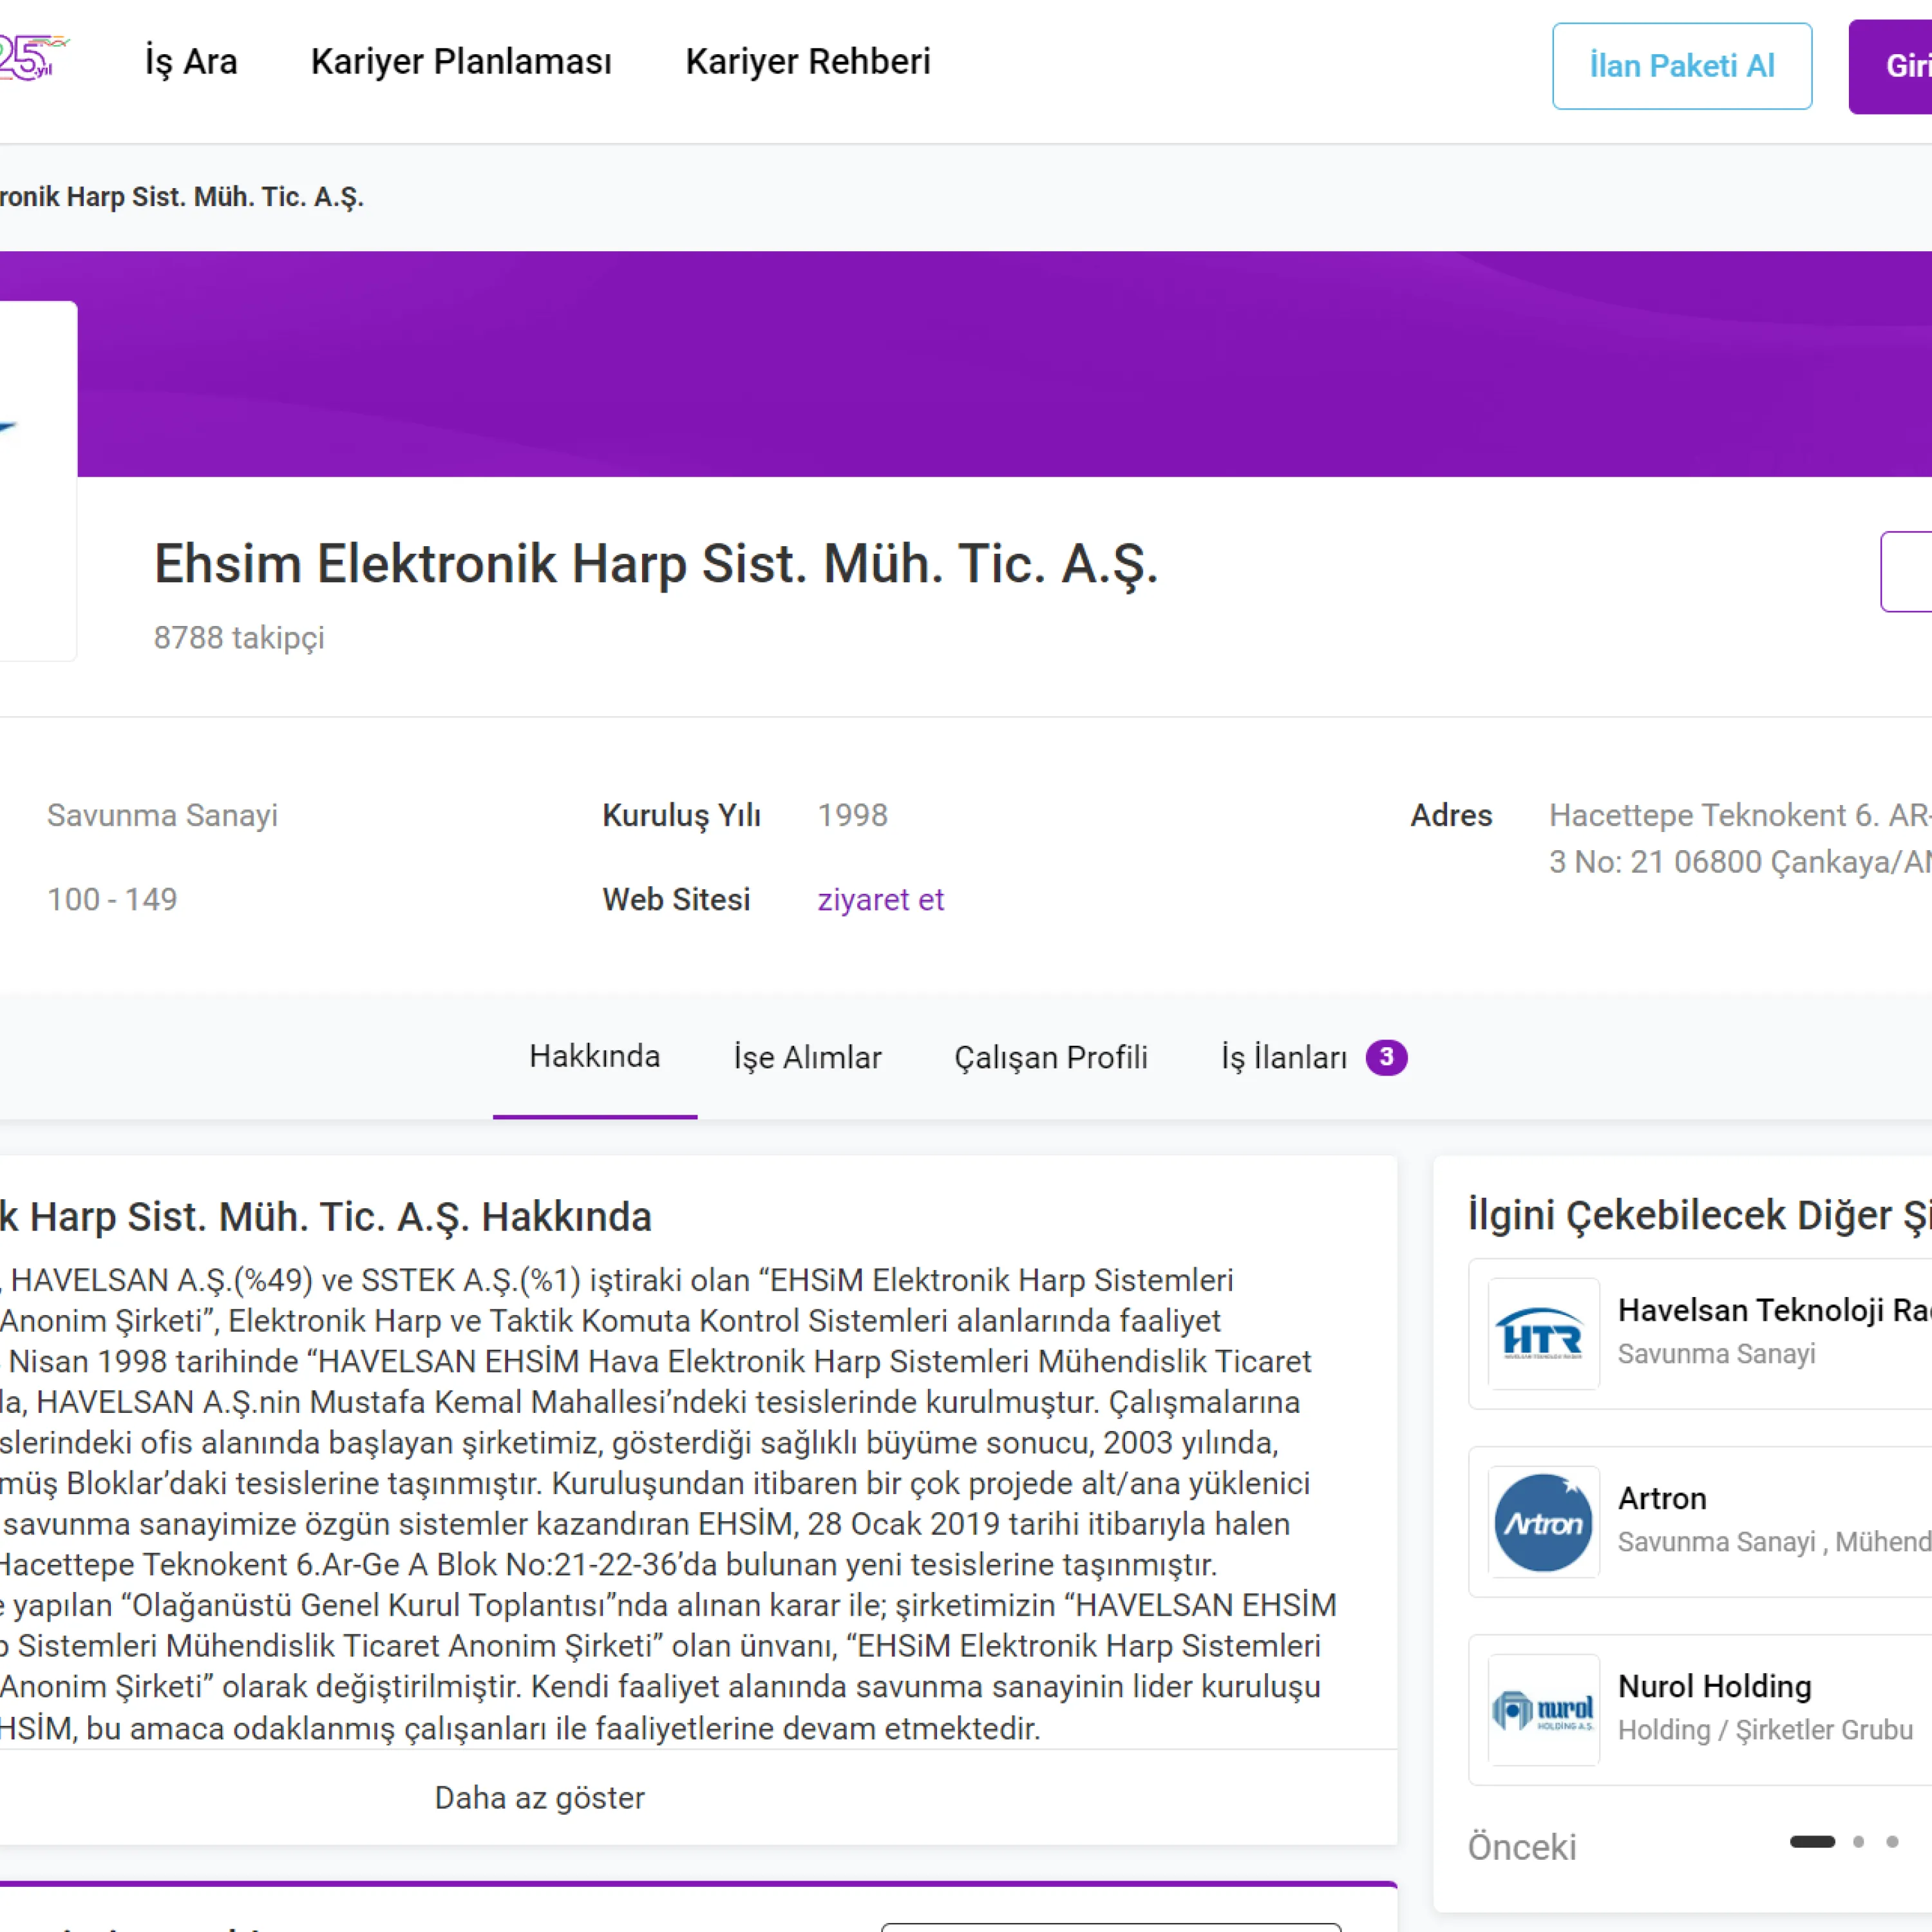Open the Kariyer Rehberi menu
This screenshot has width=1932, height=1932.
807,62
